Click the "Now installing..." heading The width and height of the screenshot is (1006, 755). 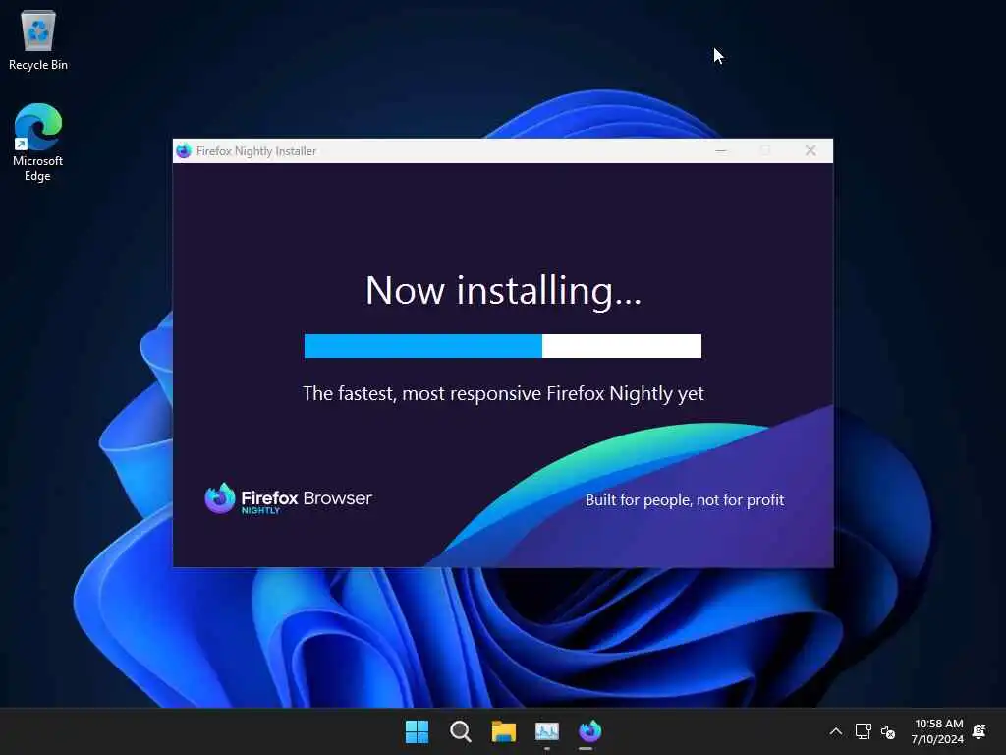[503, 291]
